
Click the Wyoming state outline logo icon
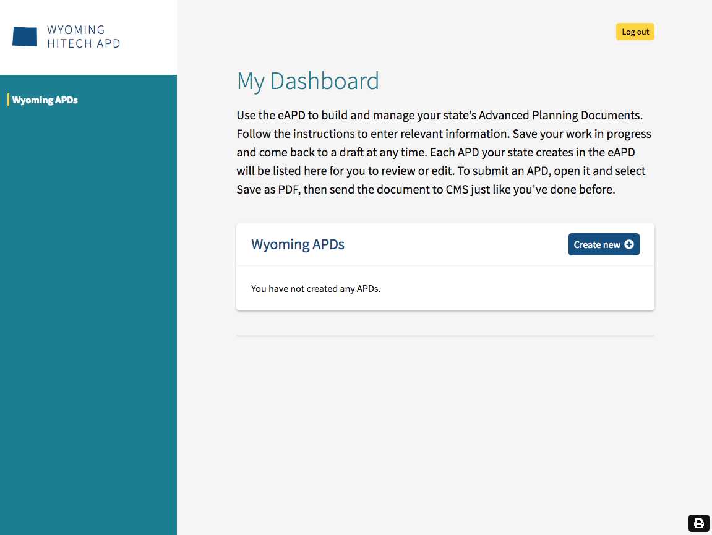[24, 35]
